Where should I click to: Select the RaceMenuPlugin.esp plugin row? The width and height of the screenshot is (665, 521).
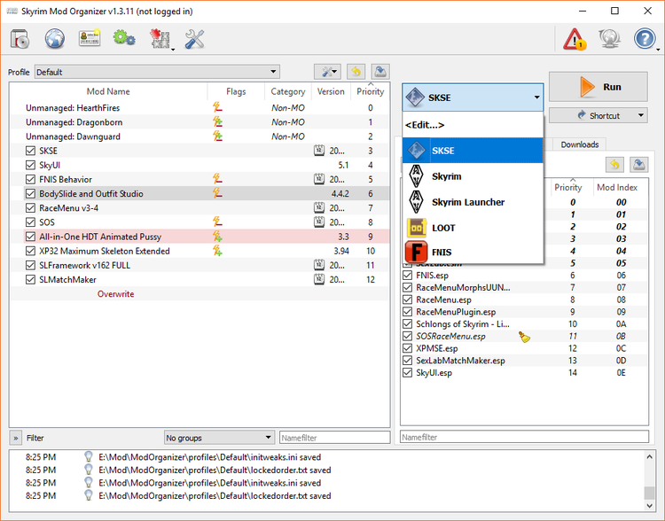[524, 312]
